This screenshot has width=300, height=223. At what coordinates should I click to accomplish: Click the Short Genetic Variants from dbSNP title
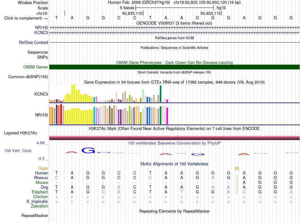tap(174, 72)
